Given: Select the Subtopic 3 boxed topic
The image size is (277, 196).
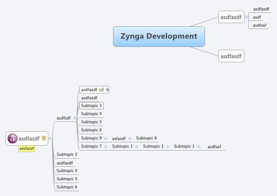Looking at the screenshot, I should (x=91, y=105).
